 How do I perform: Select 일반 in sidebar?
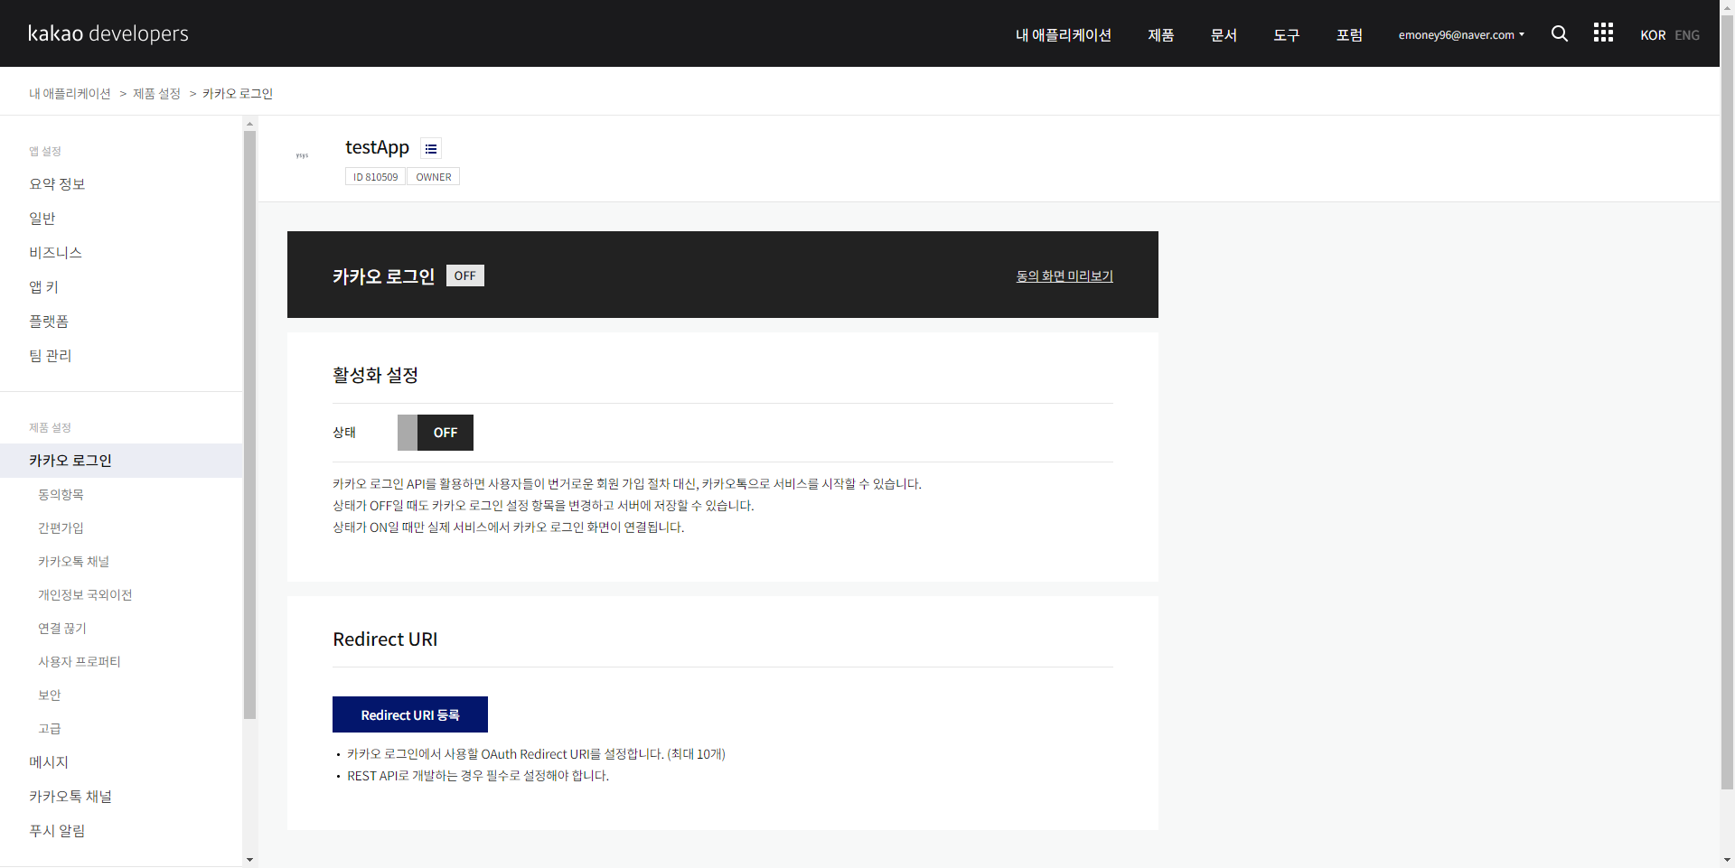pos(42,219)
